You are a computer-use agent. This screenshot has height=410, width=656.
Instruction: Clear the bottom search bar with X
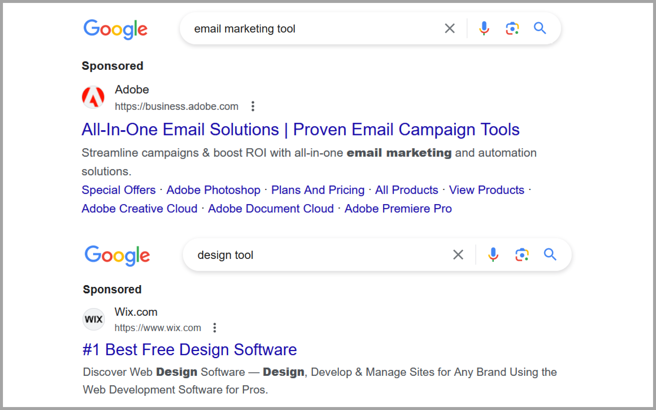458,255
